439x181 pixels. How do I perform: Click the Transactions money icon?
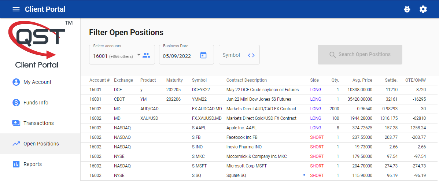(16, 123)
